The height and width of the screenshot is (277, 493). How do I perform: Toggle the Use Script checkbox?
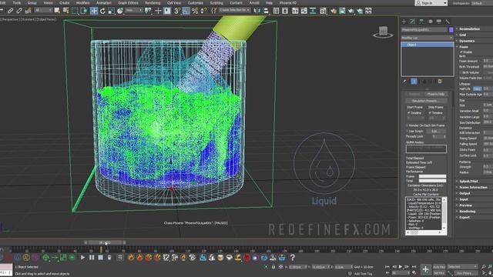407,131
